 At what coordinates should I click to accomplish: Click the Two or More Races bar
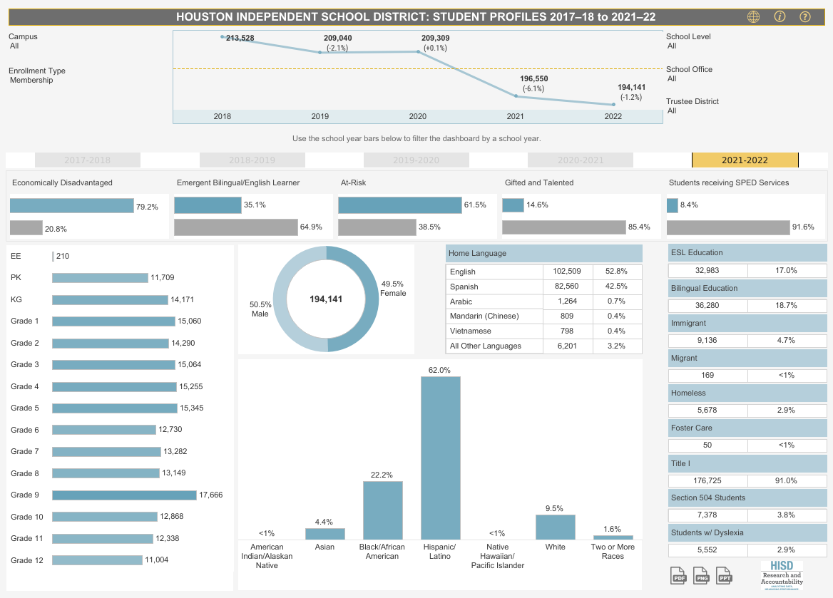pos(613,537)
